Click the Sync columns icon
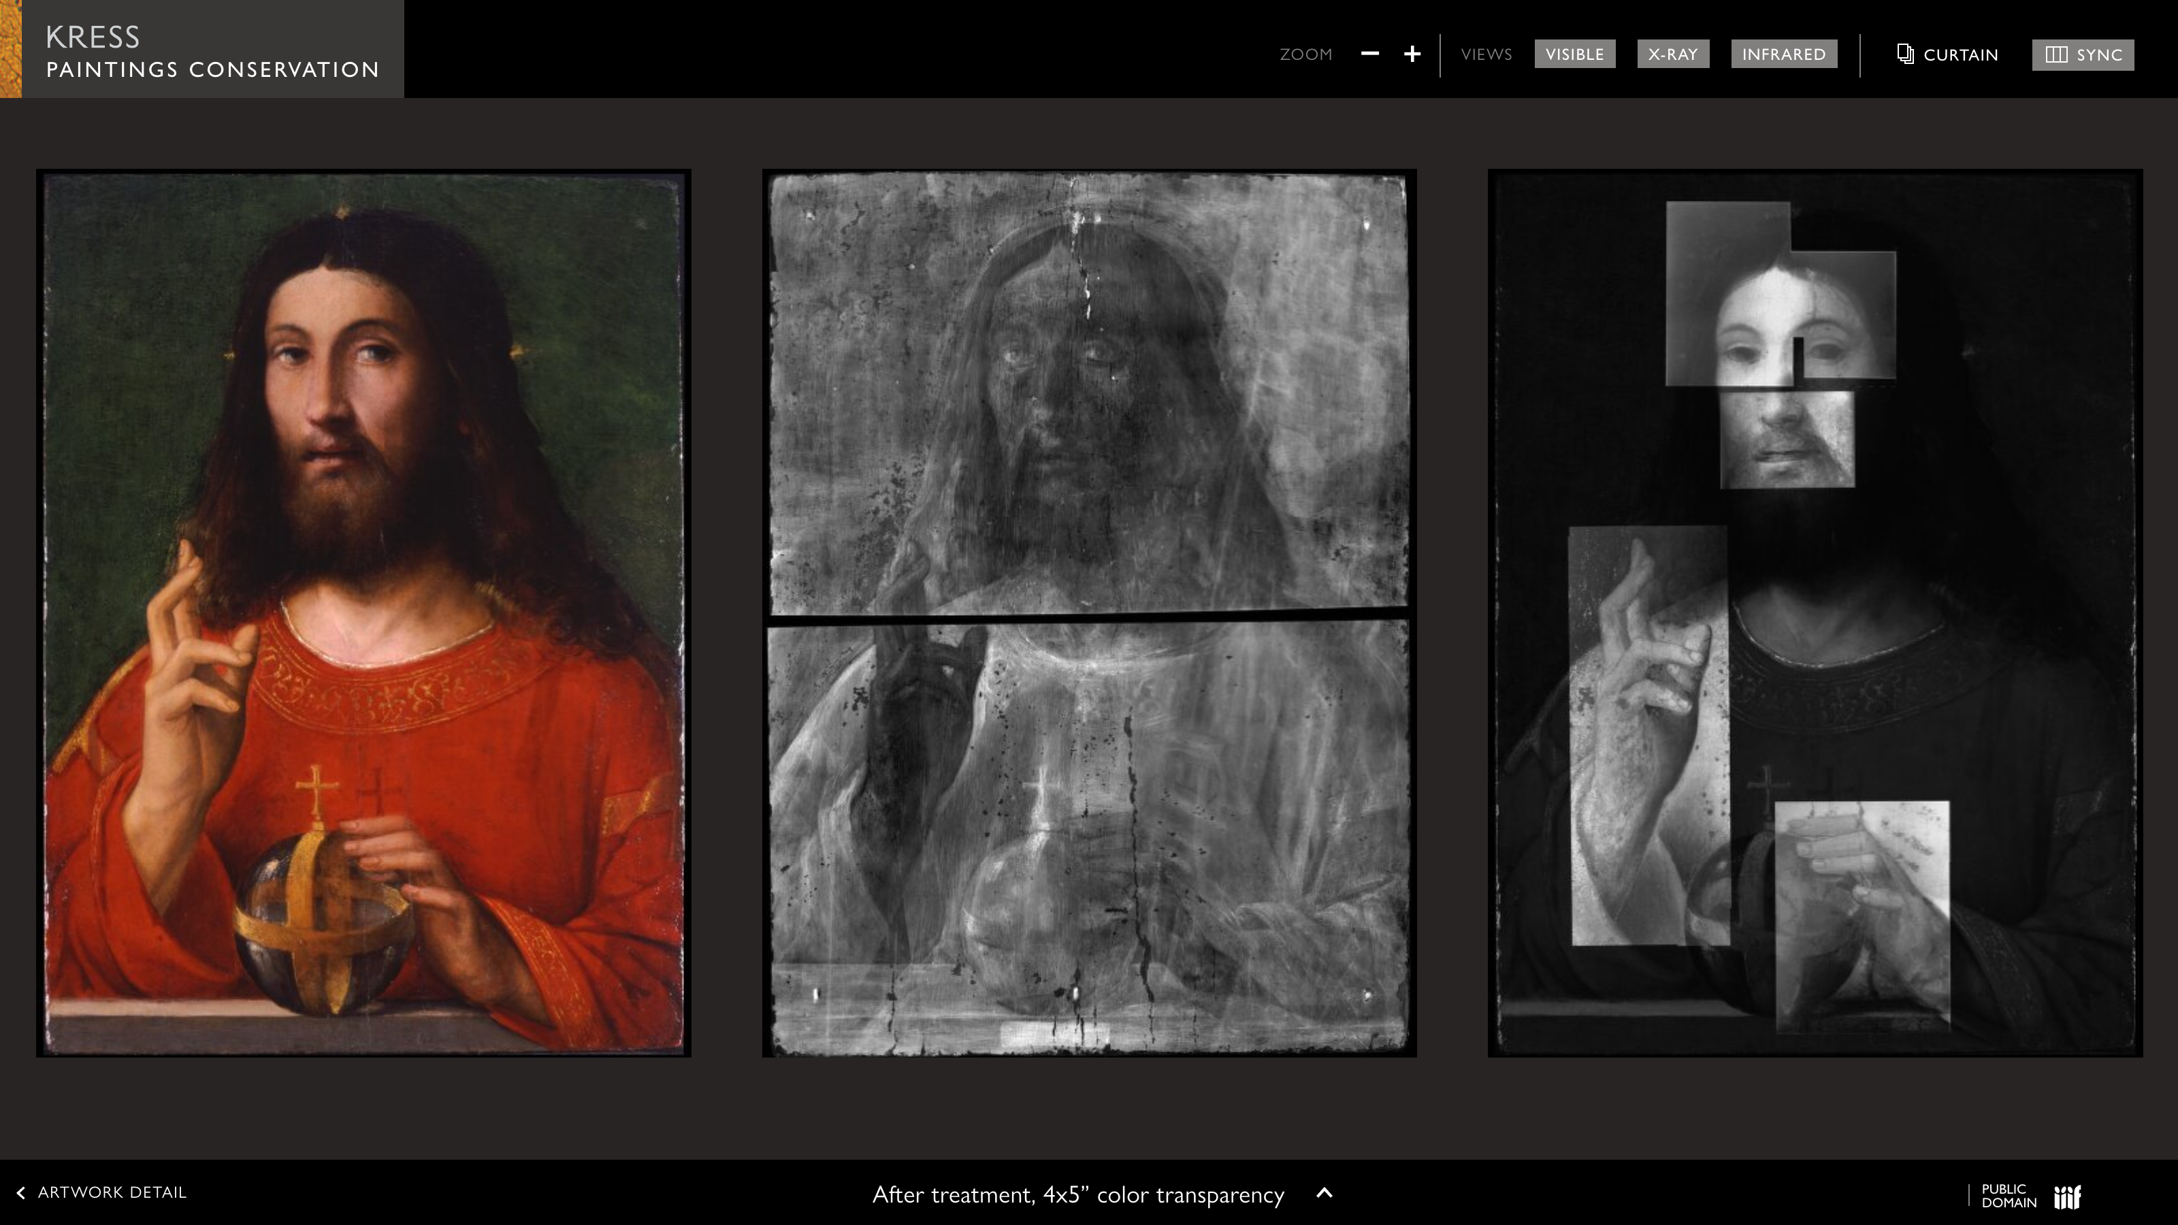 [2056, 55]
